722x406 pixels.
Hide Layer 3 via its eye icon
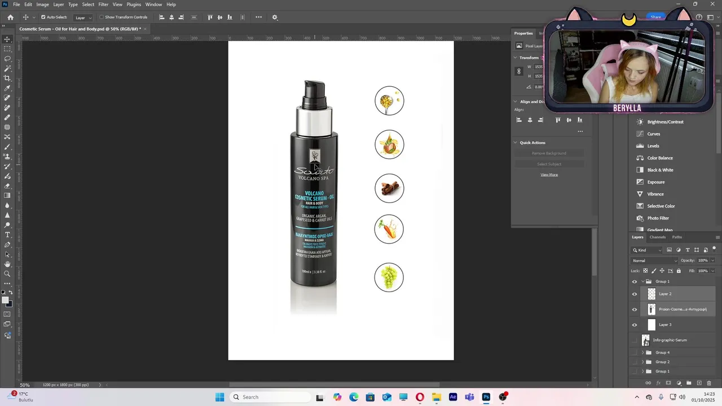[x=635, y=325]
